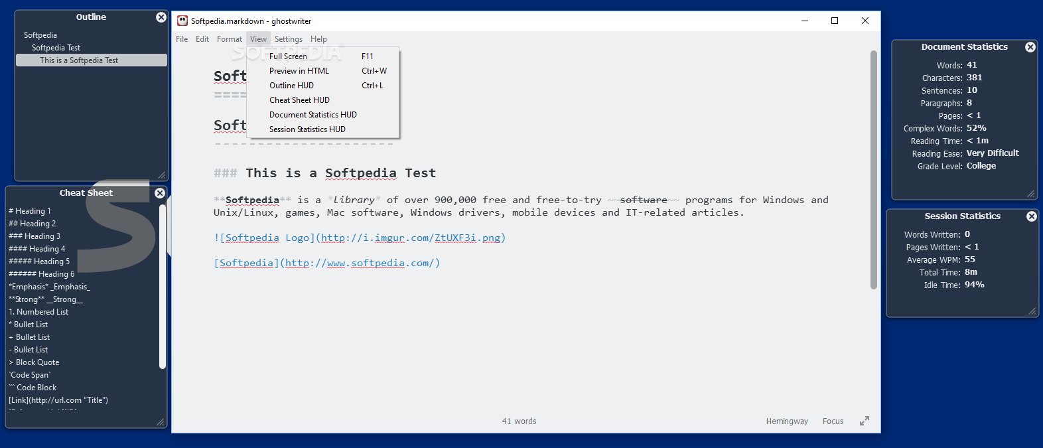Close the open View menu
The height and width of the screenshot is (448, 1043).
258,39
